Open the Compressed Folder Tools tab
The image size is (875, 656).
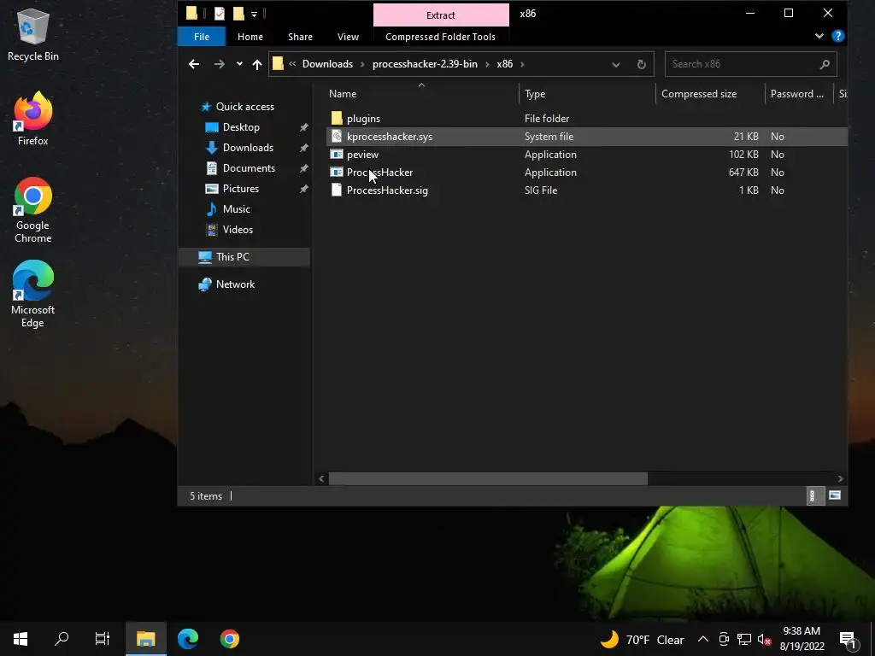click(440, 37)
